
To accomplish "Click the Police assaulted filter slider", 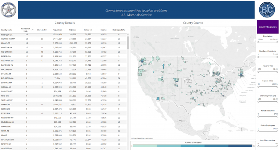I will (x=268, y=117).
